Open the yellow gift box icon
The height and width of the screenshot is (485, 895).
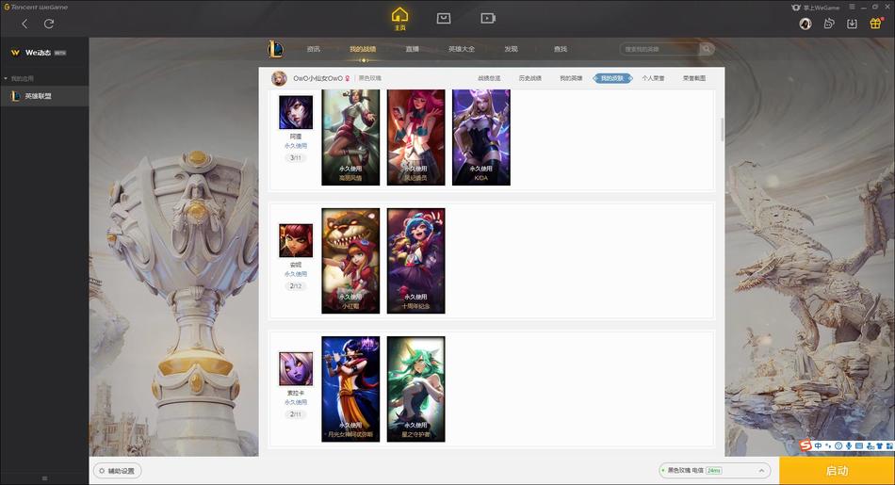click(875, 24)
